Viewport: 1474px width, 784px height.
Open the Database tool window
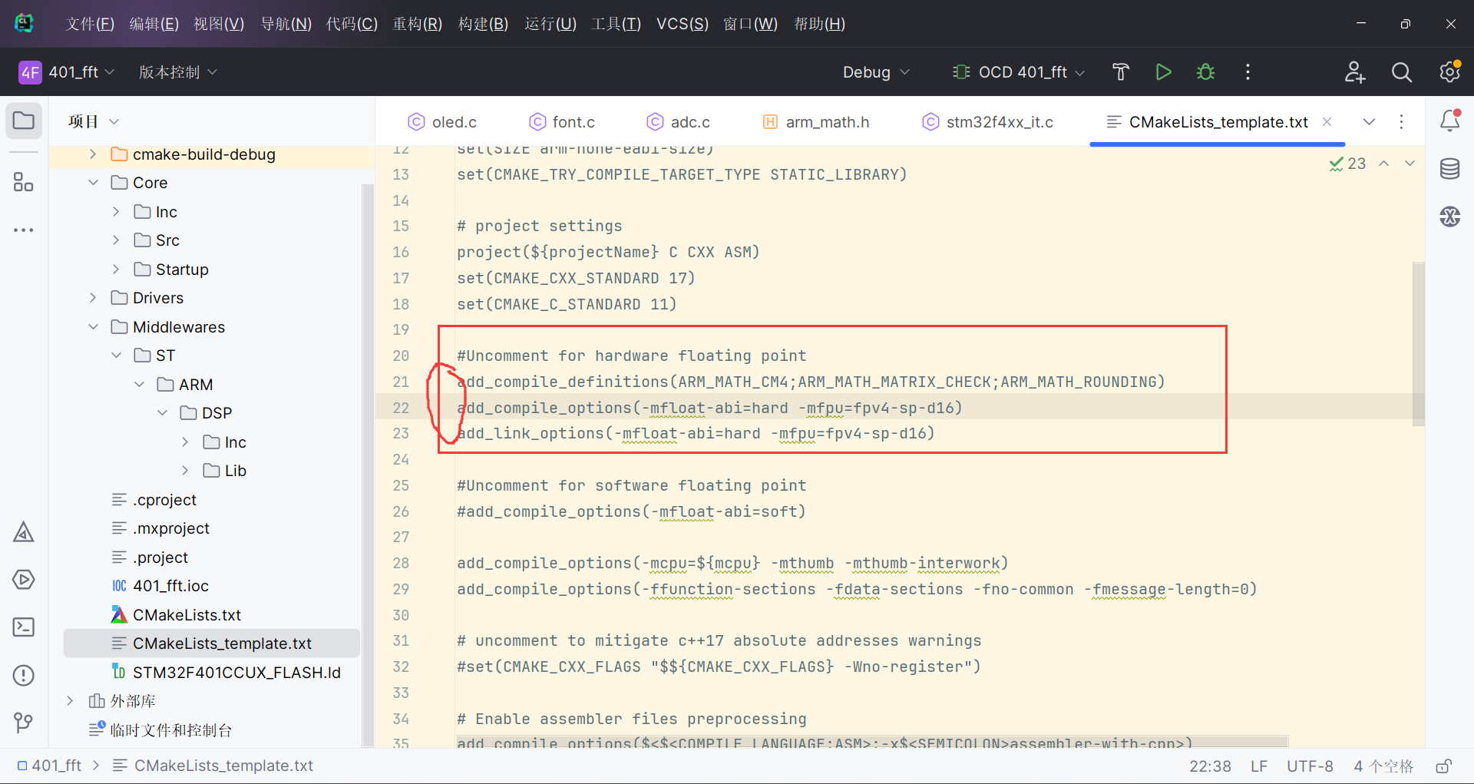tap(1450, 169)
